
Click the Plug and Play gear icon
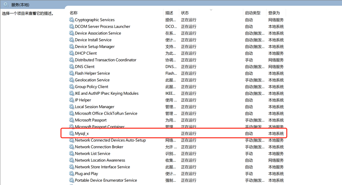click(x=71, y=173)
